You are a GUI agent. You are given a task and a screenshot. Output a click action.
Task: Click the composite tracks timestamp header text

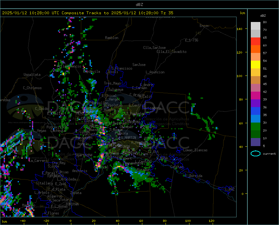(88, 13)
